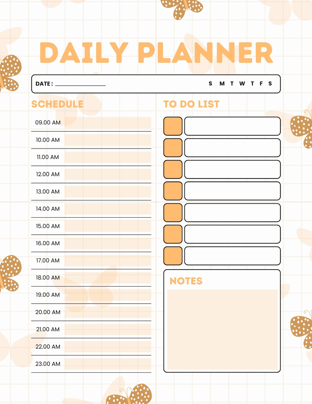Select the W weekday letter
The height and width of the screenshot is (404, 312).
[242, 84]
